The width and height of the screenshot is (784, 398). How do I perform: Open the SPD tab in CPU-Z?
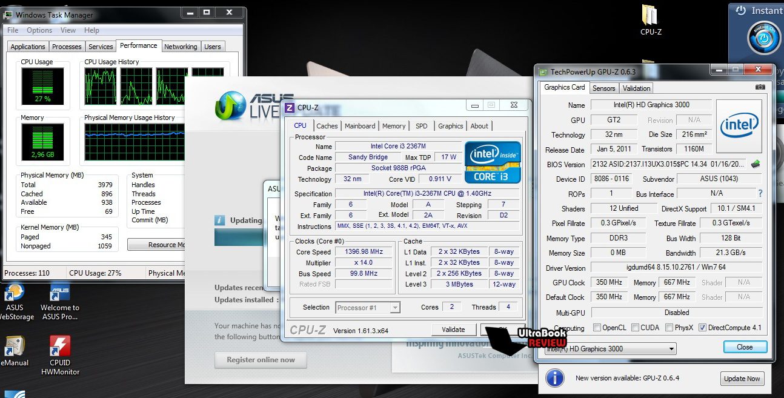coord(422,126)
